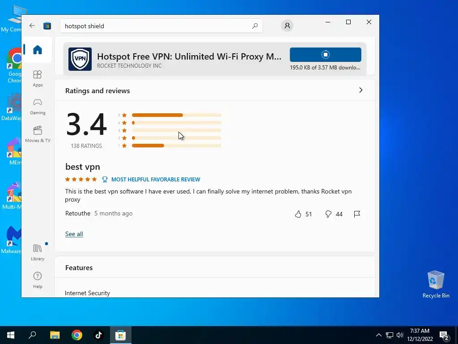
Task: Select MEmu desktop shortcut
Action: tap(14, 151)
